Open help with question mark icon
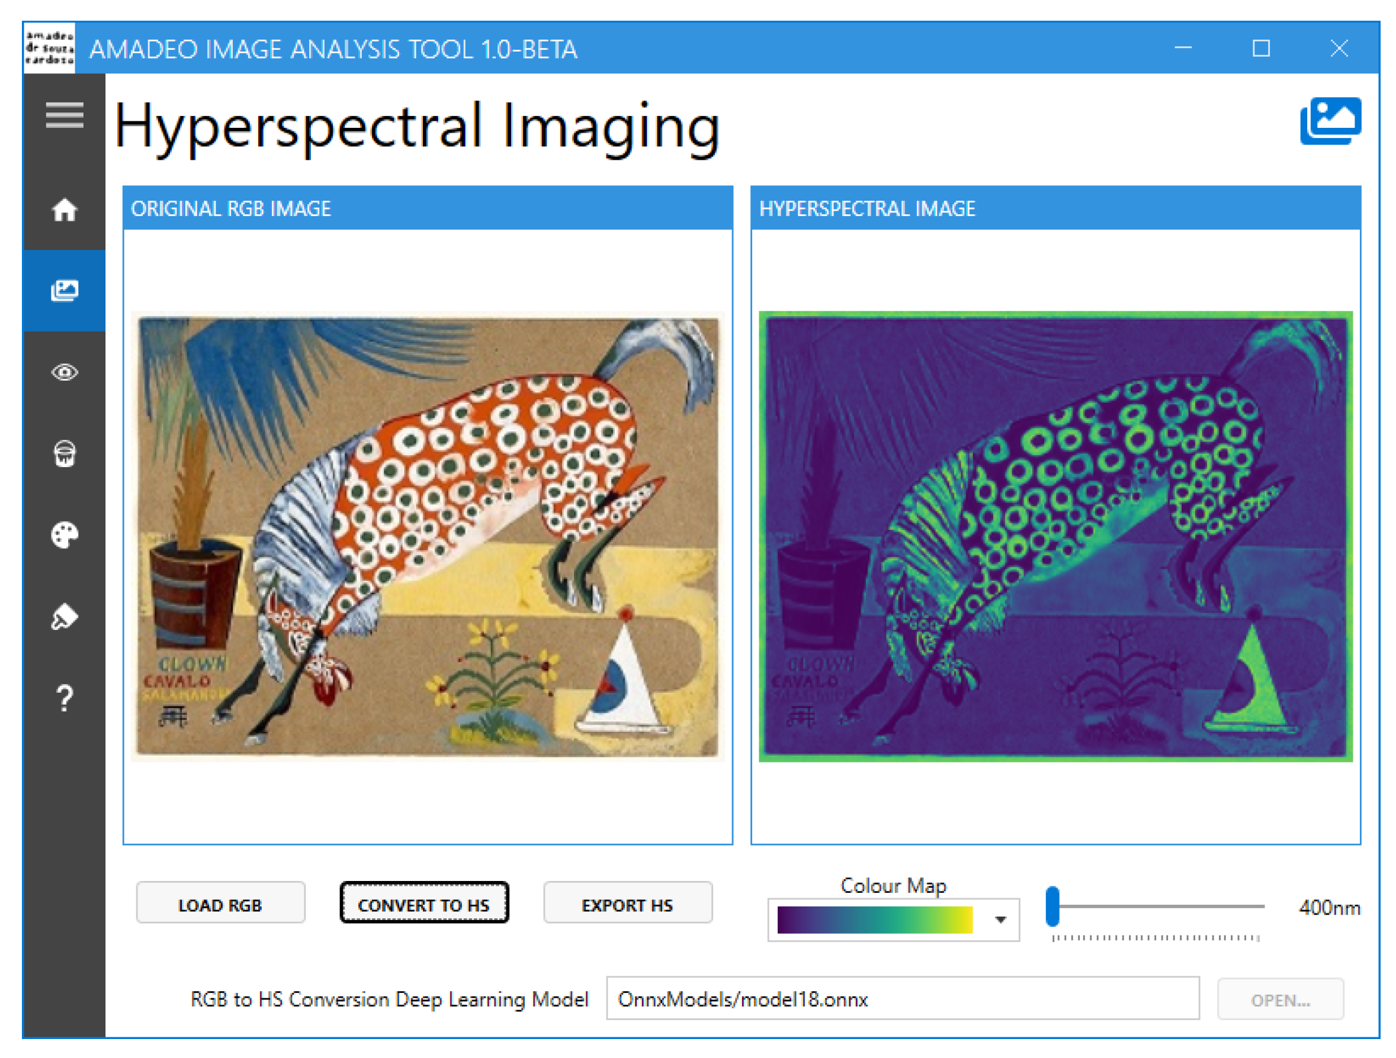This screenshot has height=1058, width=1396. pyautogui.click(x=65, y=699)
